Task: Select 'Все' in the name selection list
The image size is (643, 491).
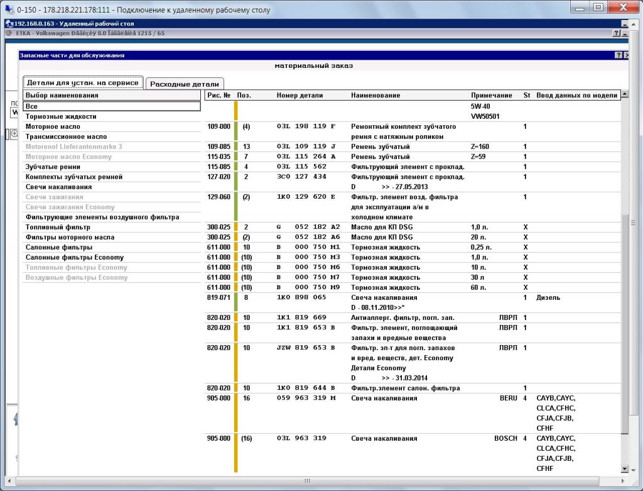Action: click(x=112, y=106)
